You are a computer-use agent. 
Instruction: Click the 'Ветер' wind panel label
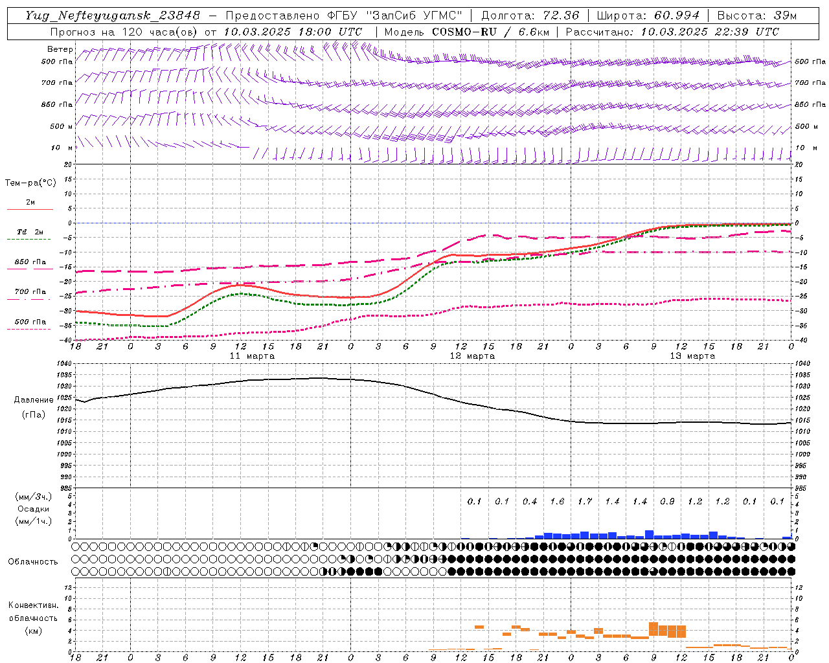click(x=60, y=49)
